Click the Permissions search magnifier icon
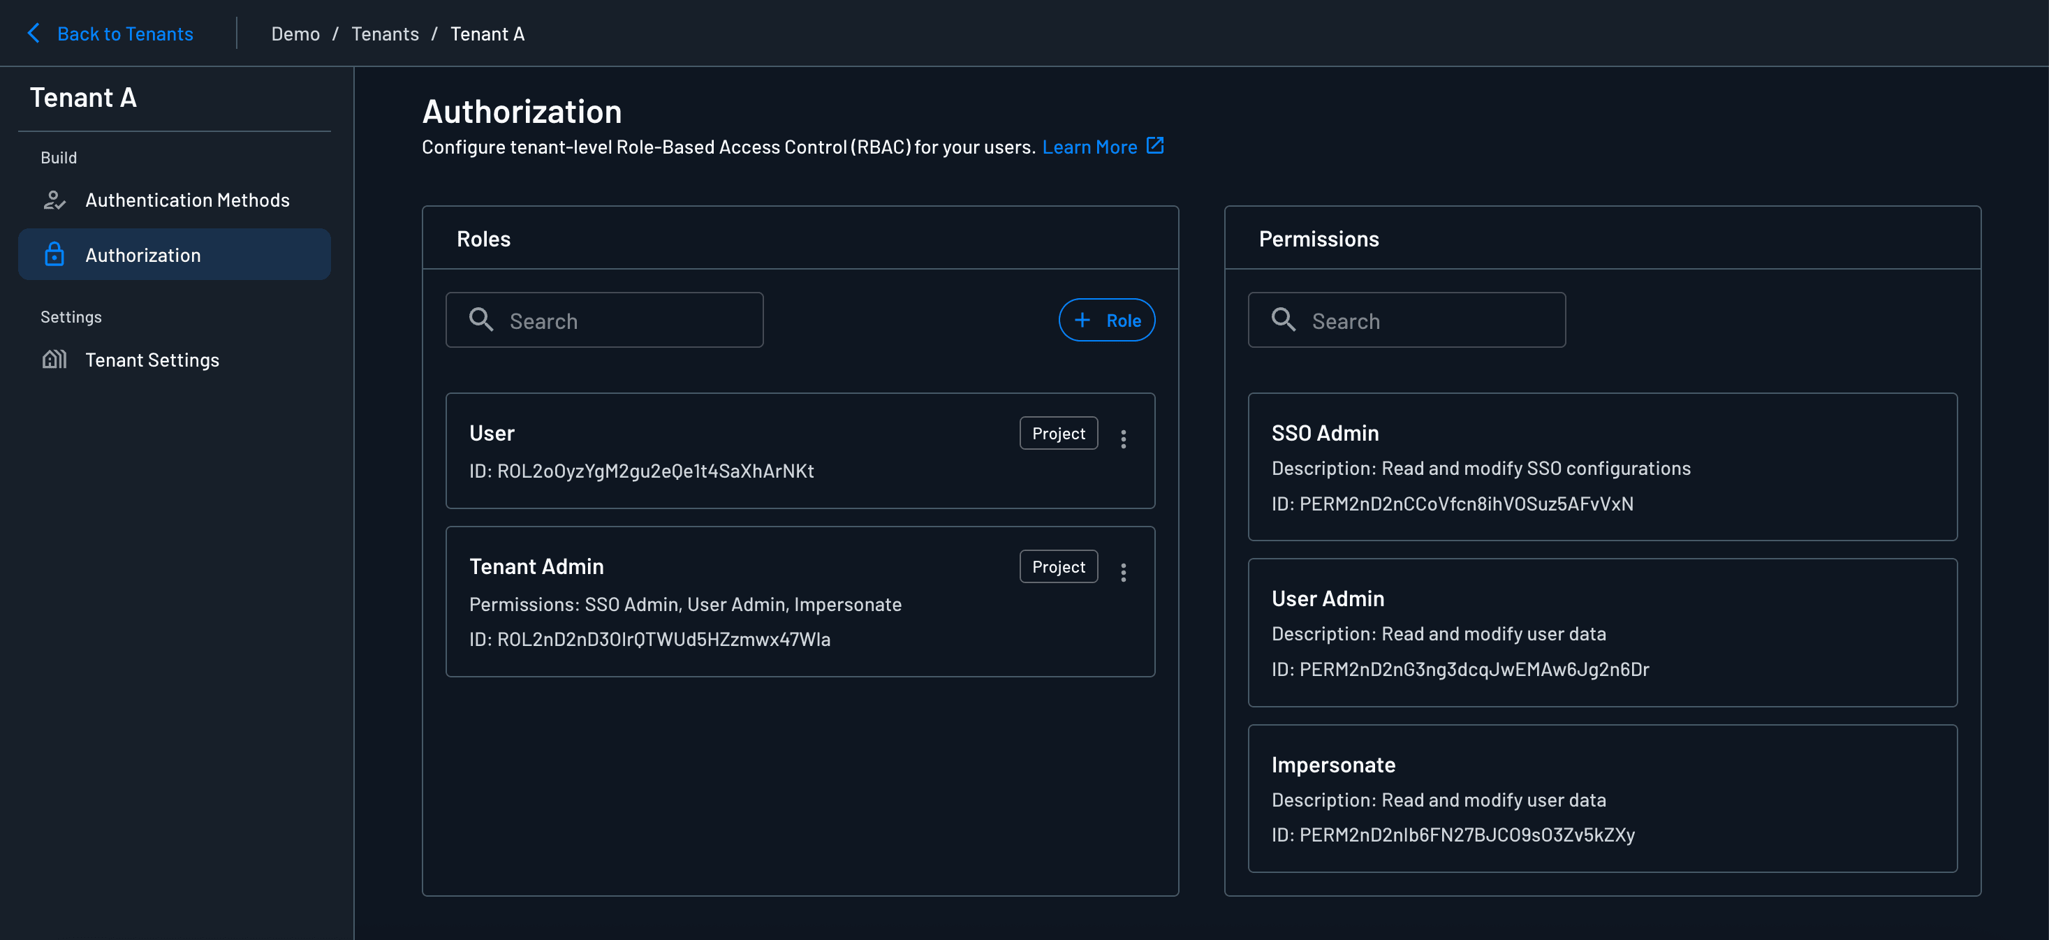This screenshot has width=2049, height=940. click(x=1283, y=320)
